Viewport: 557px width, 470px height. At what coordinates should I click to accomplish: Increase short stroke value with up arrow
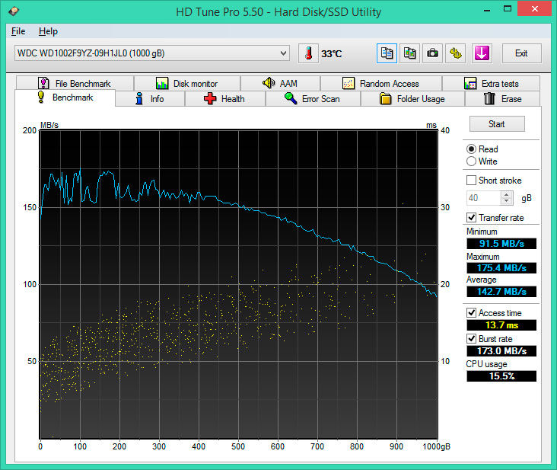(x=508, y=194)
